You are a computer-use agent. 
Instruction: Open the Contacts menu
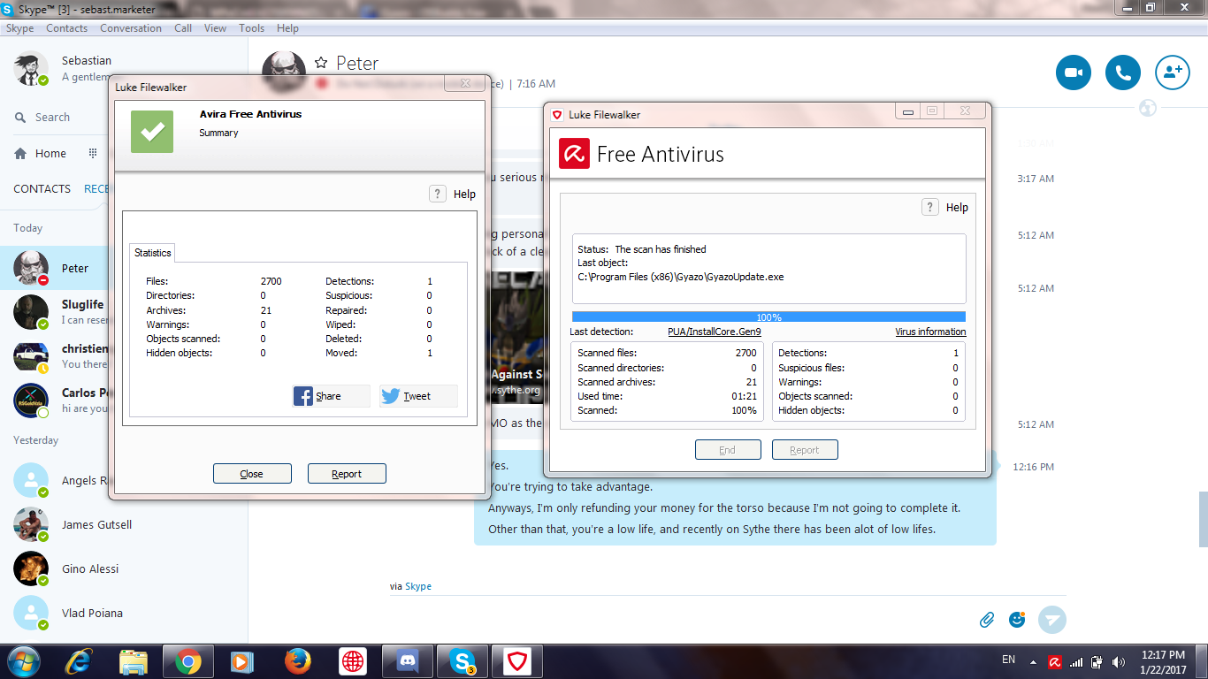67,28
